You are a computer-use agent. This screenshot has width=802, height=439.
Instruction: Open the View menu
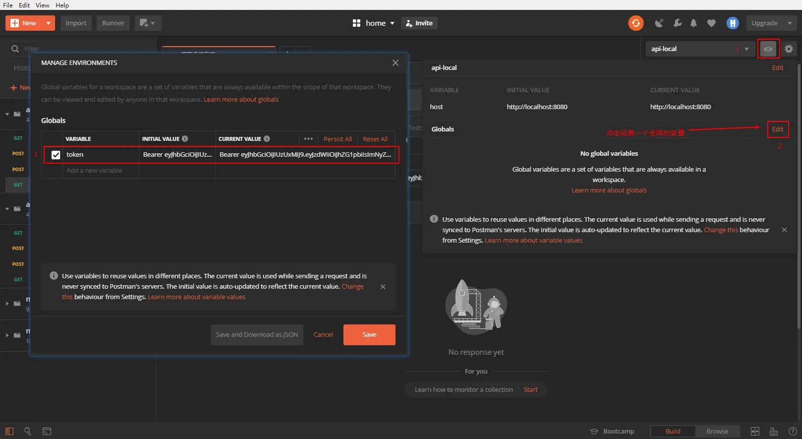(x=43, y=5)
